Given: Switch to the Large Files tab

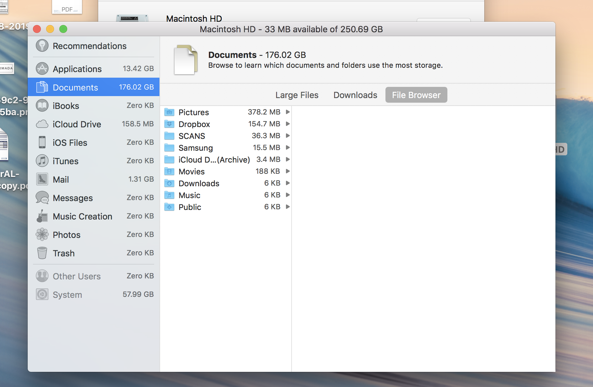Looking at the screenshot, I should pos(297,95).
